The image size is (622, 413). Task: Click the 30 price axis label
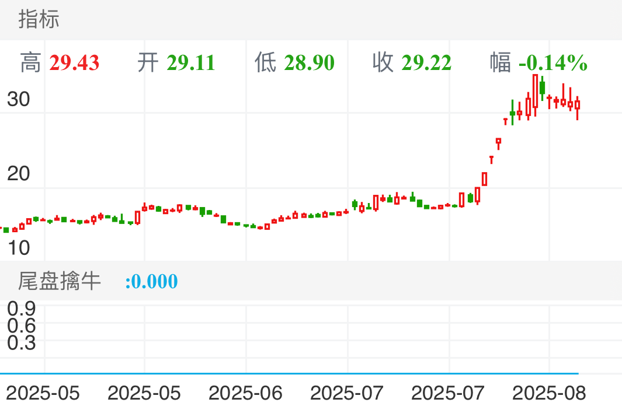18,99
